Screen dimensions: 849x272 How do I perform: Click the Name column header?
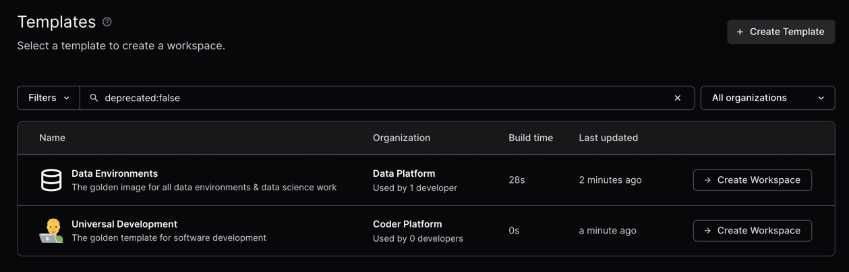[52, 138]
